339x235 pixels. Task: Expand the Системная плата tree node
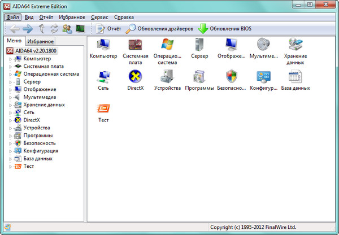pyautogui.click(x=11, y=66)
